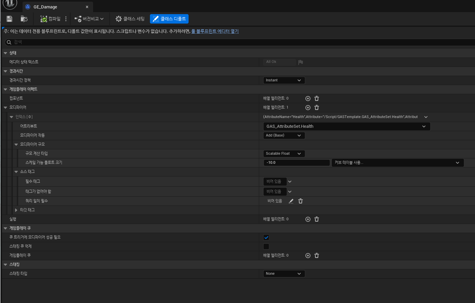This screenshot has width=475, height=303.
Task: Collapse the 스태킹 category
Action: point(5,265)
